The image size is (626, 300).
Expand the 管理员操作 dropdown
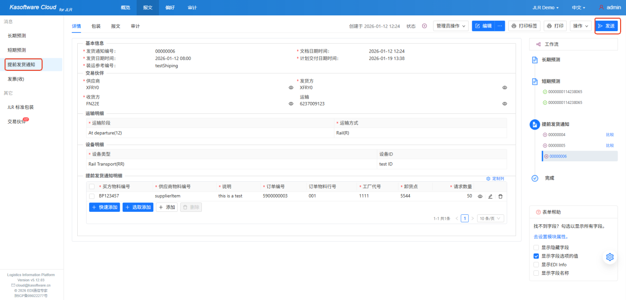[451, 26]
